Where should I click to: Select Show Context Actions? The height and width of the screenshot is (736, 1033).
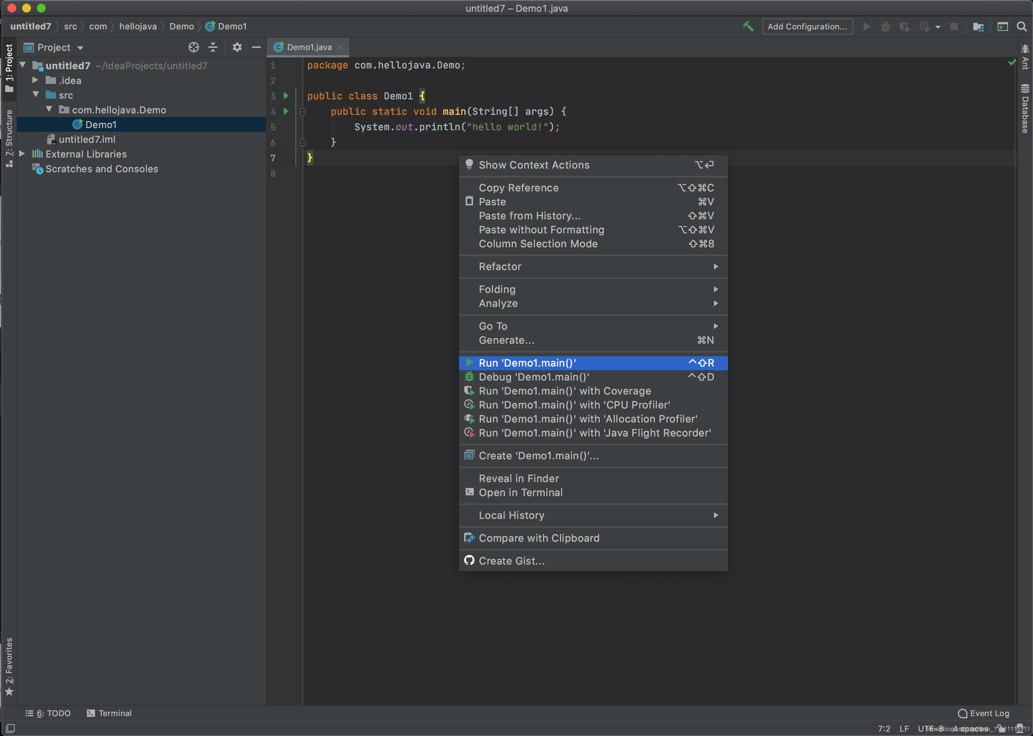click(593, 165)
